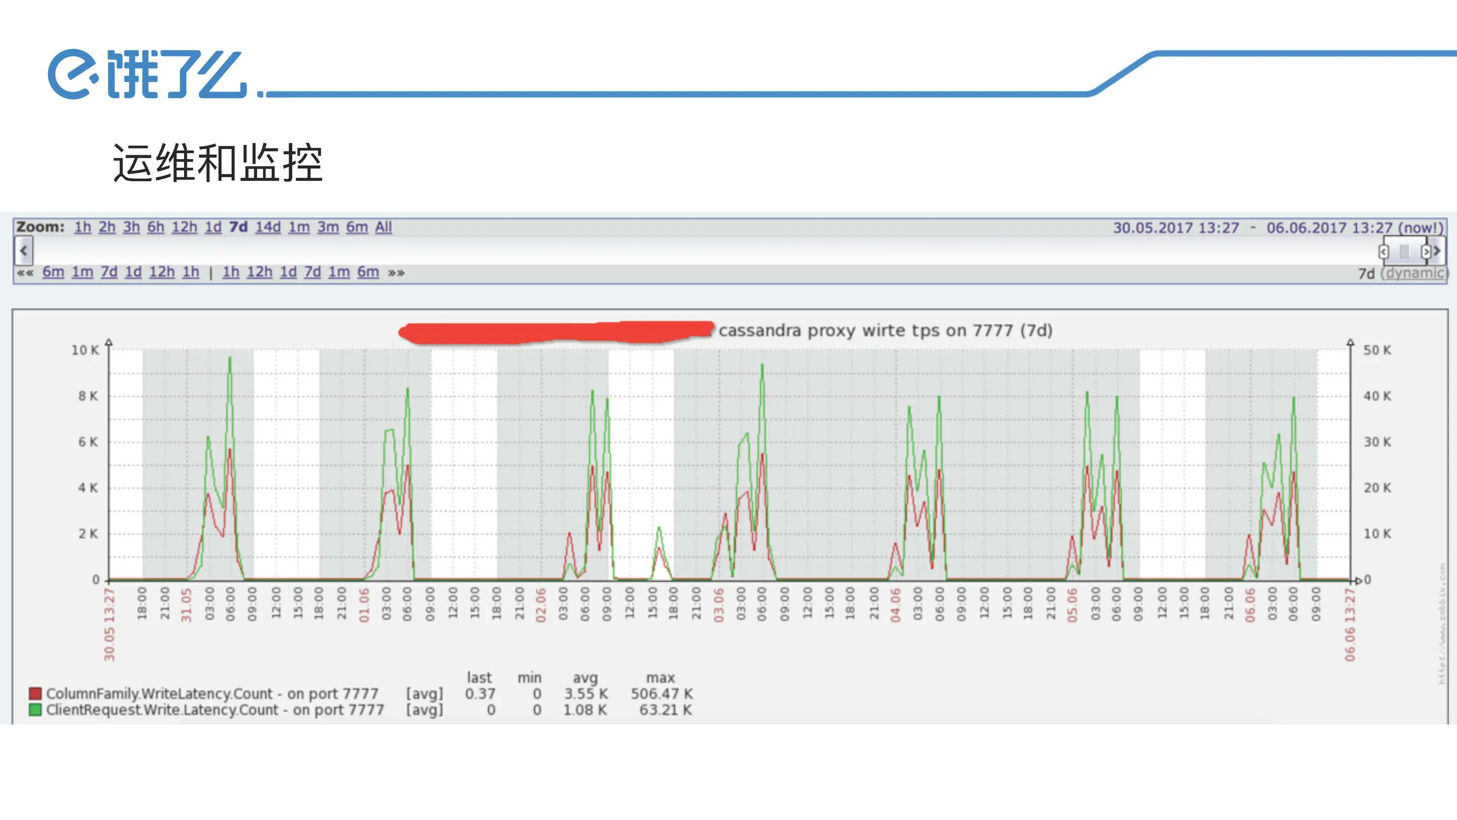Click the right scroll arrow of timeline
Screen dimensions: 1457x820
(1437, 251)
